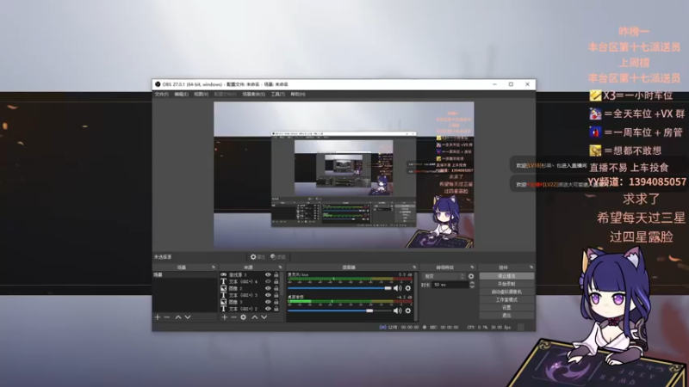This screenshot has height=387, width=689.
Task: Open the 场景集合(S) menu
Action: 253,95
